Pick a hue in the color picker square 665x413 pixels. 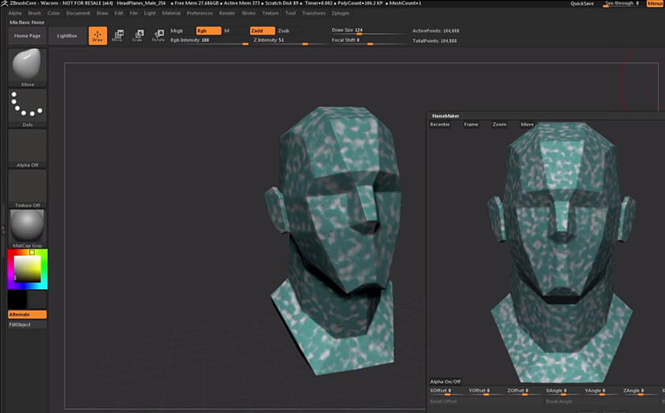pos(27,270)
